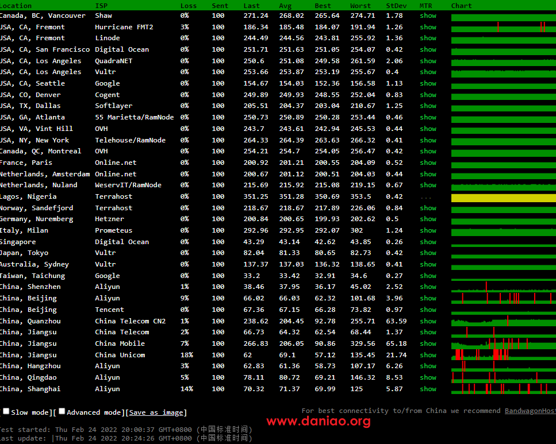Viewport: 556px width, 444px height.
Task: Select the 329.56 worst value
Action: [x=362, y=343]
